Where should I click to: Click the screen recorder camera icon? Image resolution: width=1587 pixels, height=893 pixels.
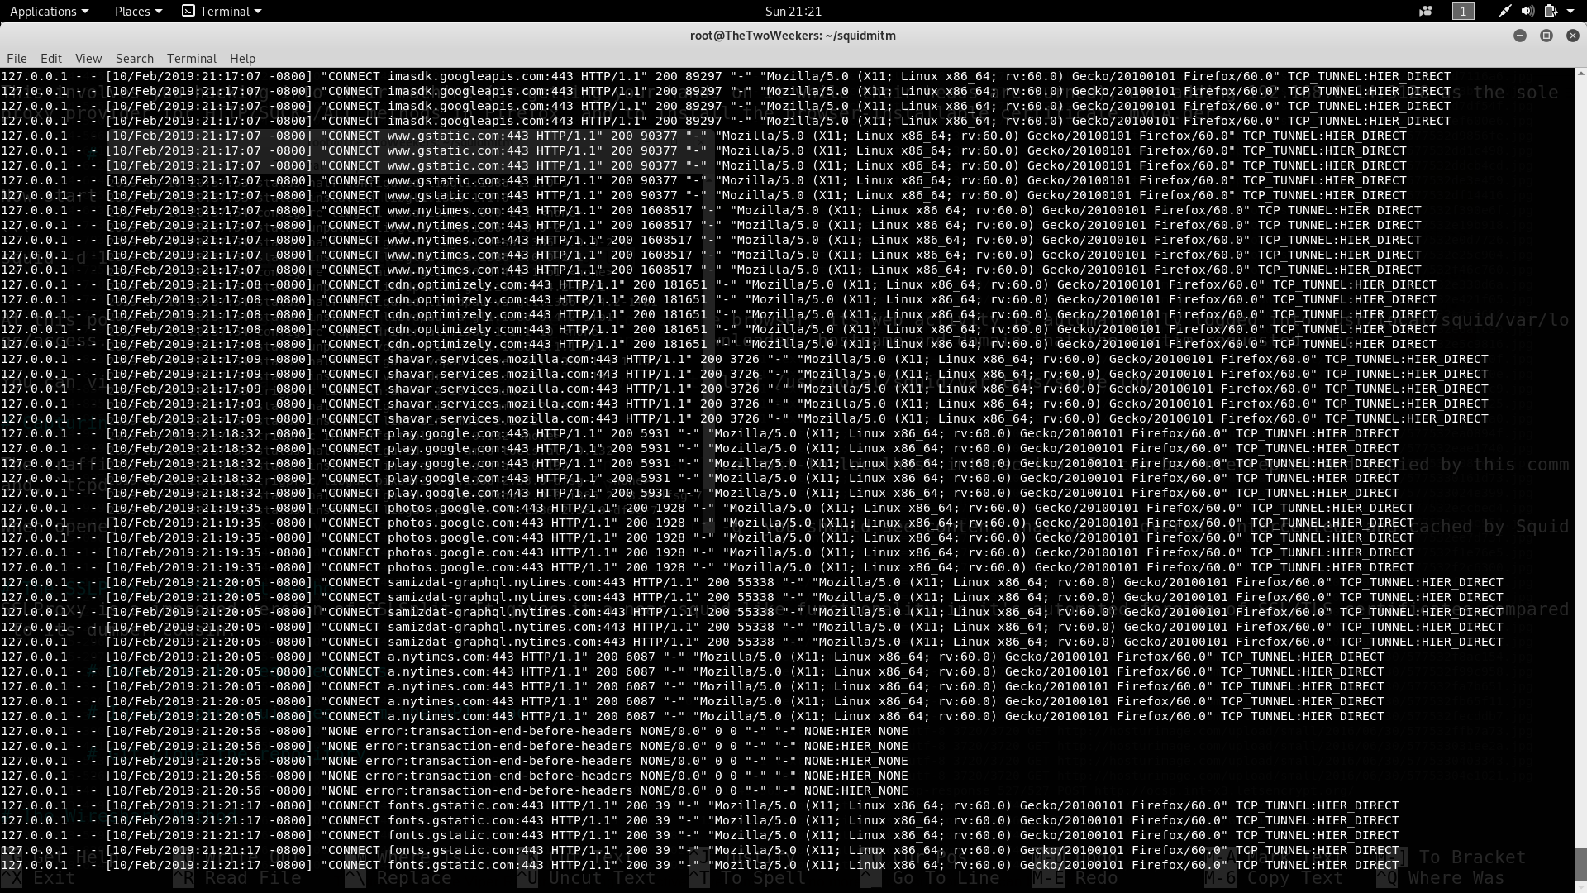click(x=1426, y=11)
